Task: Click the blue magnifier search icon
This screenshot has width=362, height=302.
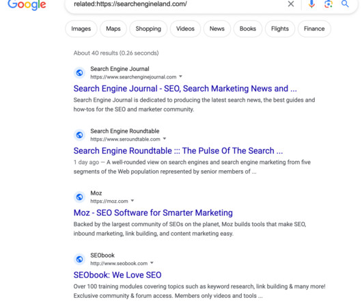Action: click(x=345, y=3)
